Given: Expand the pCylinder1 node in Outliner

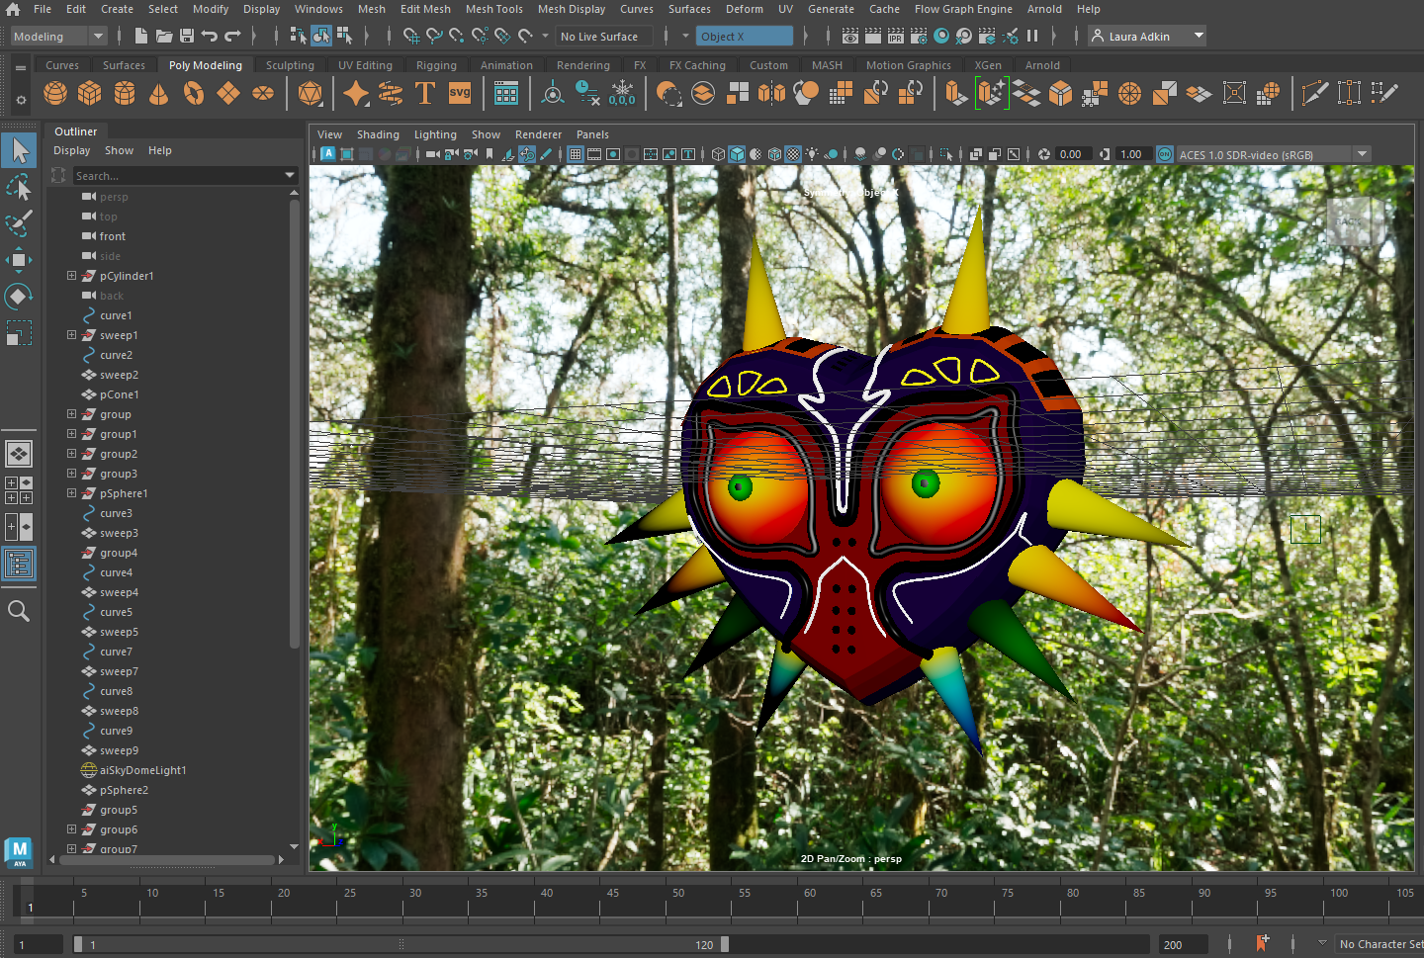Looking at the screenshot, I should [71, 276].
